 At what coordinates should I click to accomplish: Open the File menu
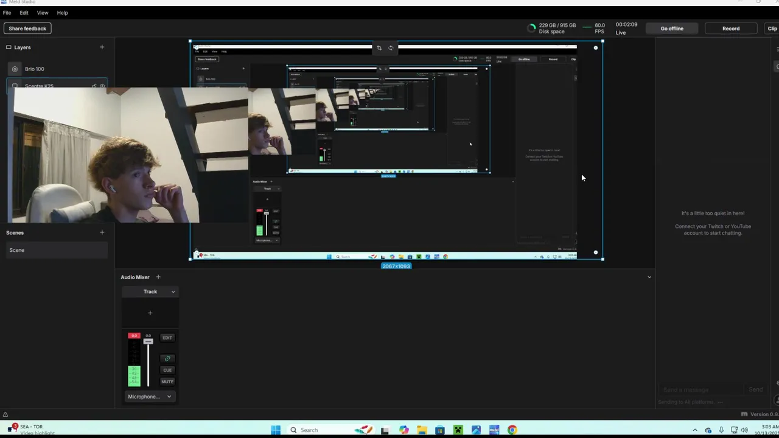click(7, 13)
